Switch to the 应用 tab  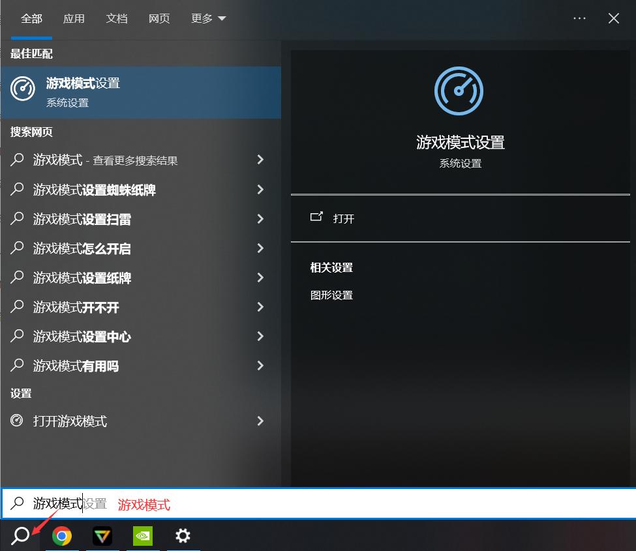pos(74,18)
